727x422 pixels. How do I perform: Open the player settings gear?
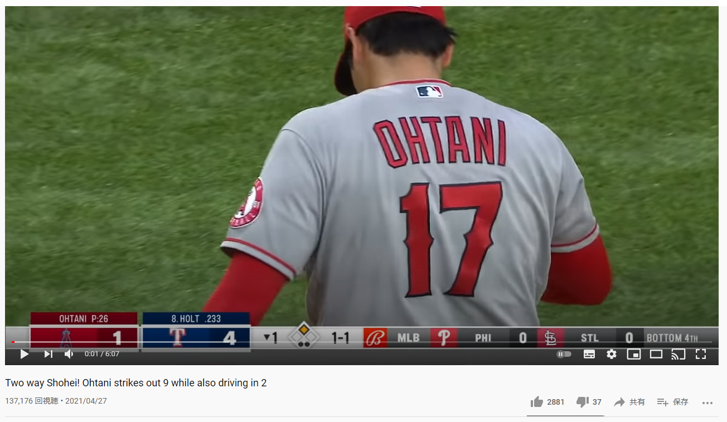click(612, 354)
